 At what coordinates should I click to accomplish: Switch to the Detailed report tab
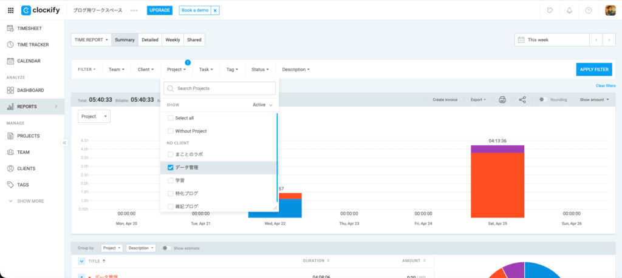(x=150, y=40)
